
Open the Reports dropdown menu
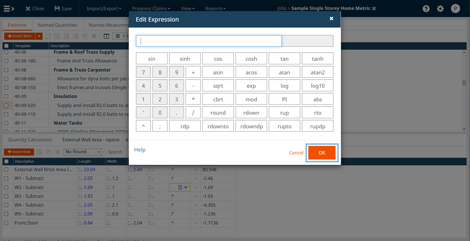click(215, 9)
